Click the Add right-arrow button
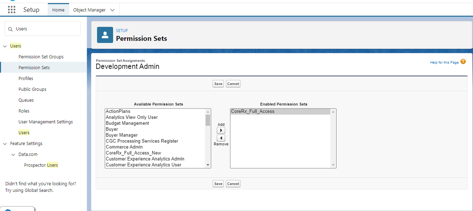 [221, 130]
